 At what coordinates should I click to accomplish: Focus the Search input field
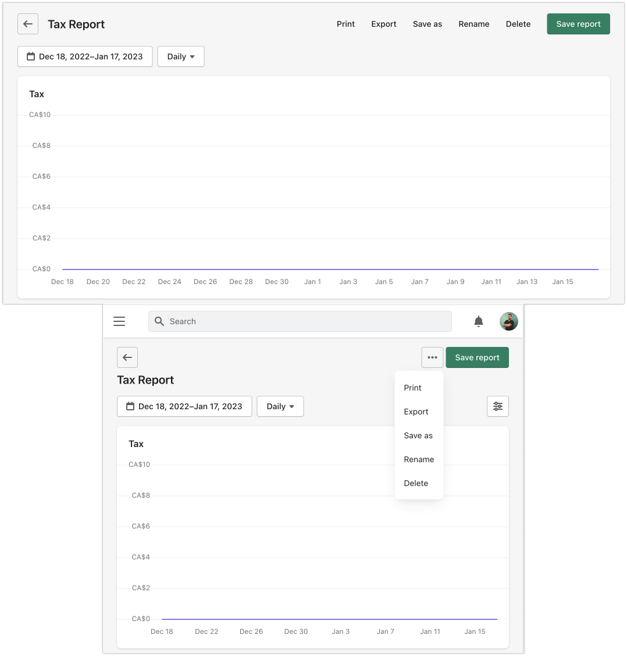308,321
